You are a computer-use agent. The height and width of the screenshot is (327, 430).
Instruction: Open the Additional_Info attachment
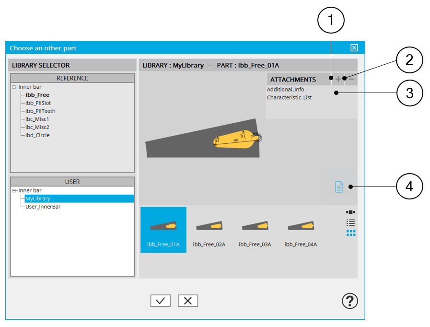point(285,90)
